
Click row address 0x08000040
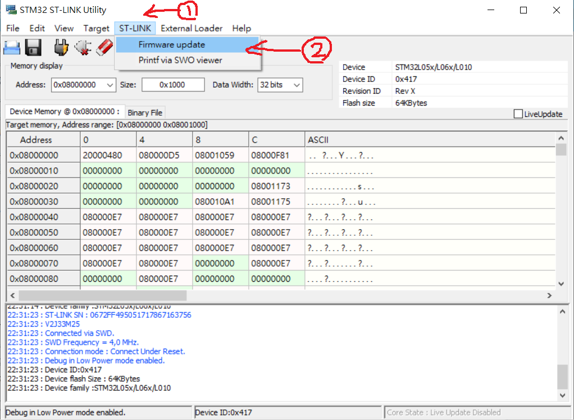[x=44, y=217]
